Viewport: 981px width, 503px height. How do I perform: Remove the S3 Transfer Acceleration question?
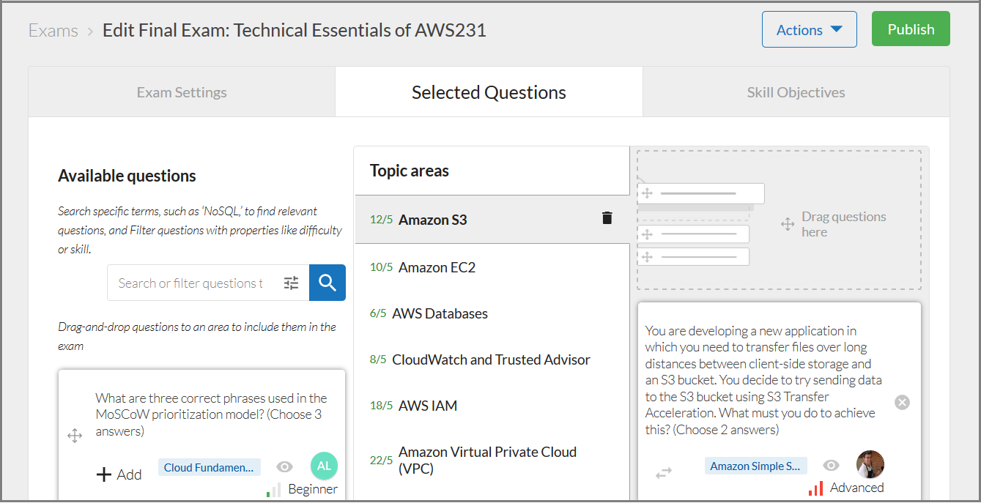[903, 402]
